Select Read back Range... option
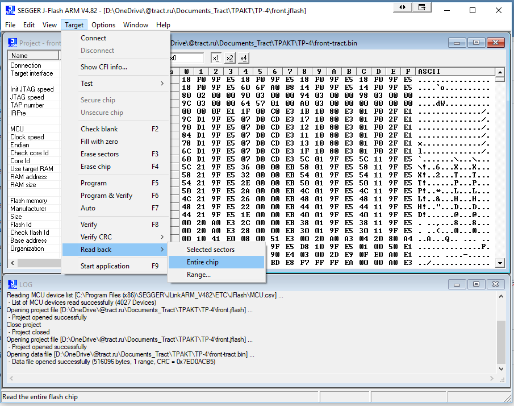 pyautogui.click(x=216, y=275)
